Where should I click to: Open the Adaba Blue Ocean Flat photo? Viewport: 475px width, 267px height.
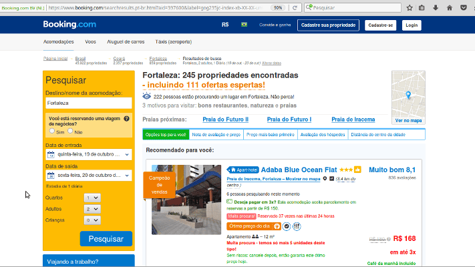186,200
